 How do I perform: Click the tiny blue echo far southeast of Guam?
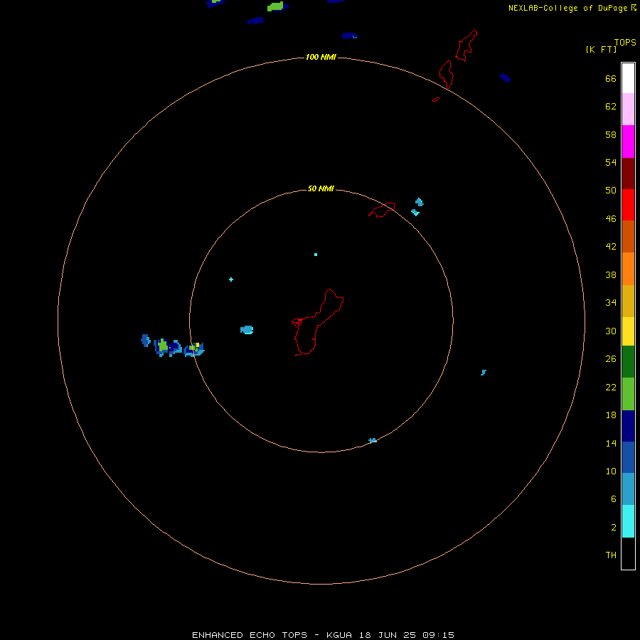(x=484, y=372)
